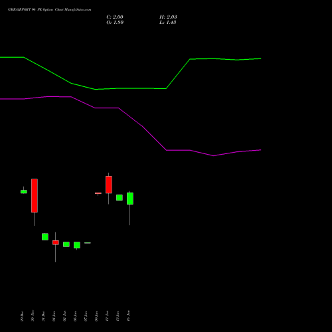Select the thin red 09 Jan candlestick

(98, 193)
